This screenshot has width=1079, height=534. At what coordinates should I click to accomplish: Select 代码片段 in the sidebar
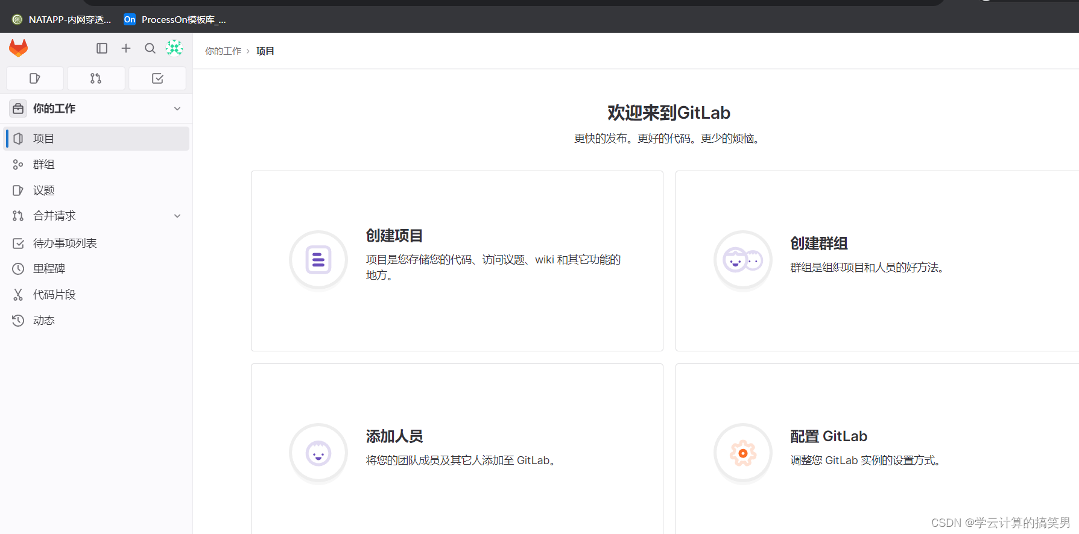[98, 295]
